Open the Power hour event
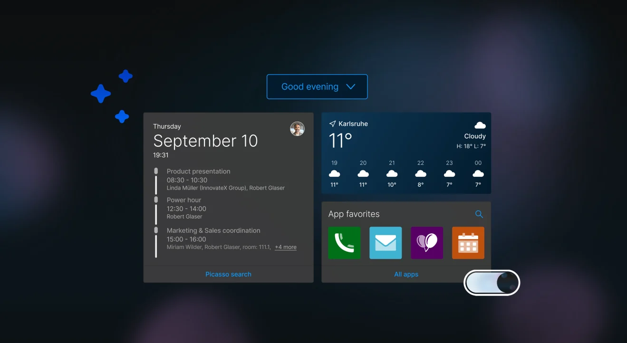Viewport: 627px width, 343px height. (x=184, y=200)
